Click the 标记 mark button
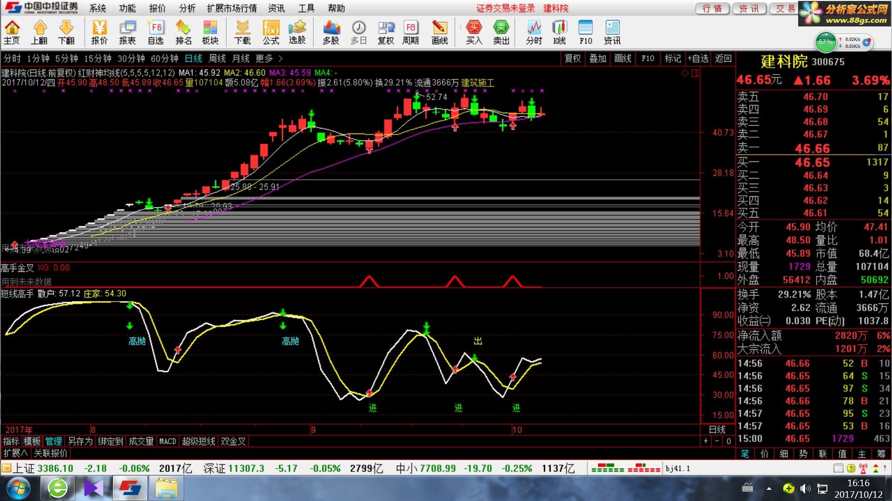Image resolution: width=892 pixels, height=501 pixels. 673,58
